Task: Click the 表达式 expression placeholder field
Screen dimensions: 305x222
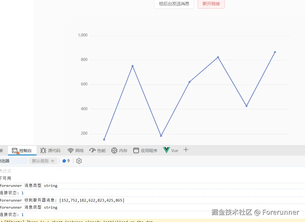Action: [x=6, y=171]
